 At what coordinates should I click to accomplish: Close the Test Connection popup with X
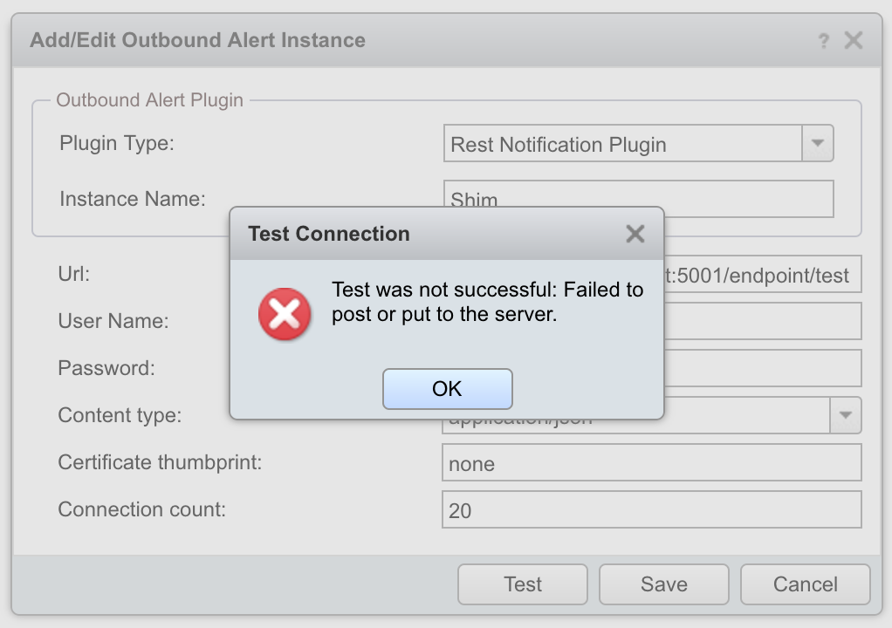635,234
